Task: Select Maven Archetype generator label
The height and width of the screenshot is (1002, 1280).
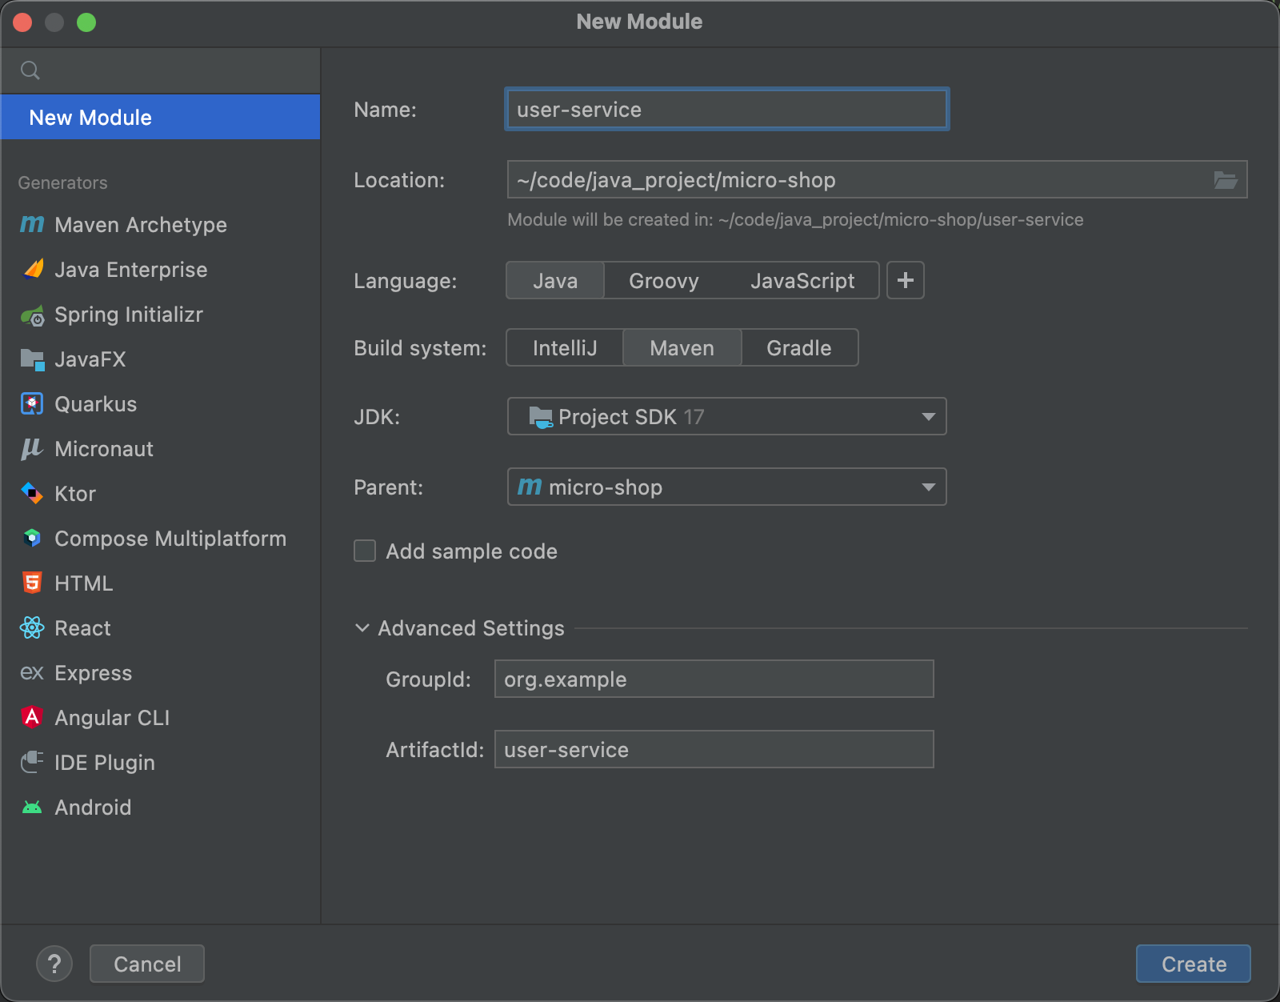Action: pyautogui.click(x=141, y=225)
